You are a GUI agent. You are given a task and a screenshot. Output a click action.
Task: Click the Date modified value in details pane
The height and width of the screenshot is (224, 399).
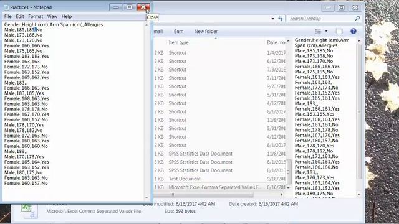tap(195, 204)
